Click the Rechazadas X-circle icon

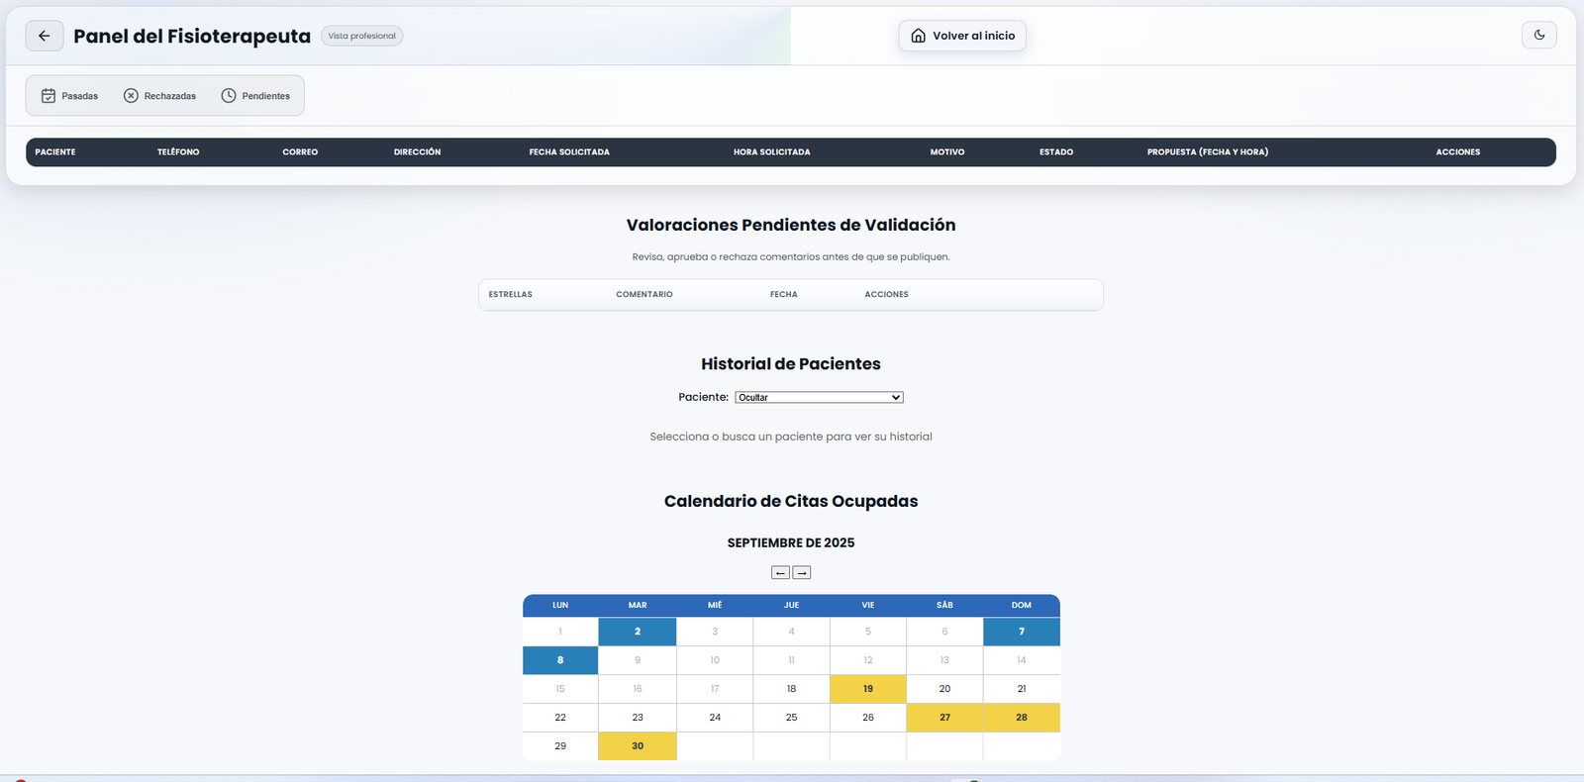coord(131,96)
